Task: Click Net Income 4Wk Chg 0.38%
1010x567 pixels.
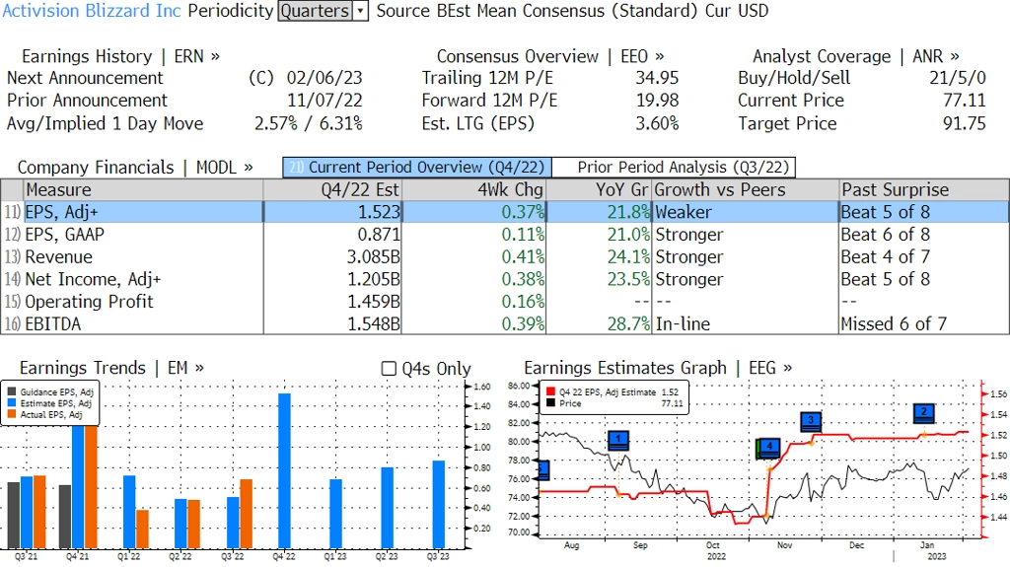Action: pos(523,279)
